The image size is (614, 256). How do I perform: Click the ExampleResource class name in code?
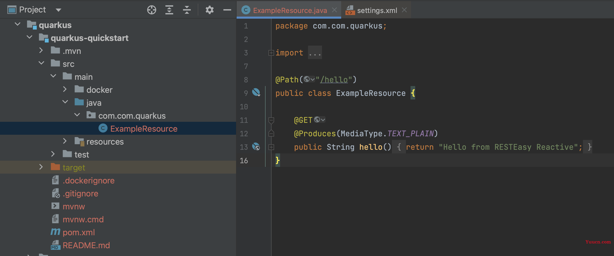(x=371, y=93)
